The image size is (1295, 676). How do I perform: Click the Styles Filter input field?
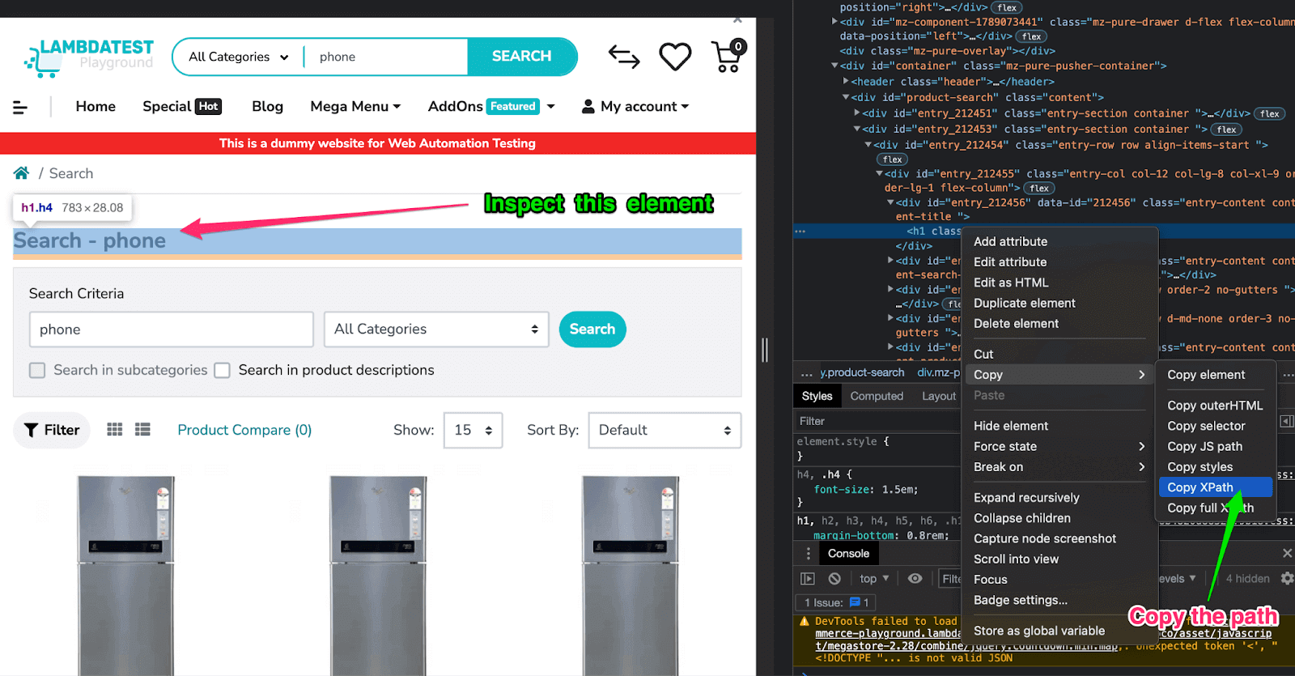(879, 421)
